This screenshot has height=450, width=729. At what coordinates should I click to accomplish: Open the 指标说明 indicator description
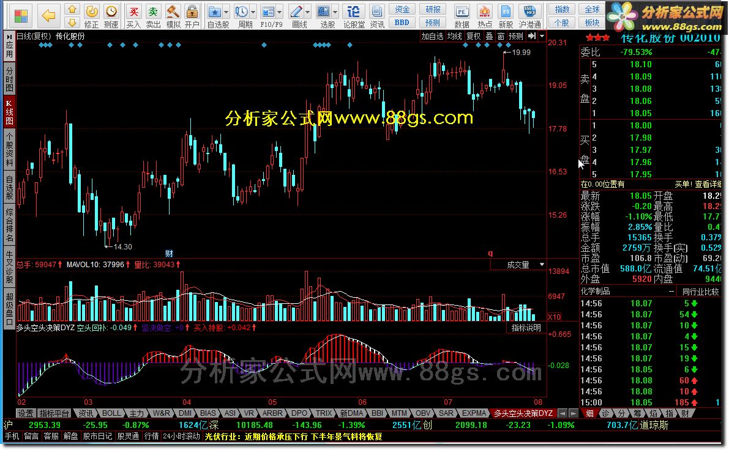[526, 328]
